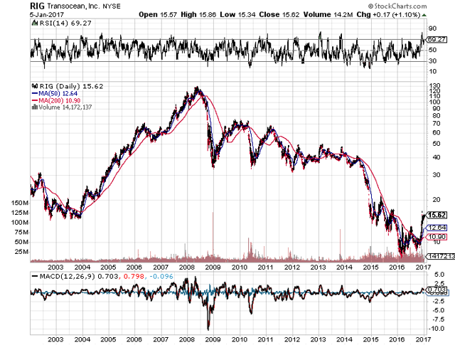Click the 90 level on RSI axis
Screen dimensions: 455x345
click(433, 28)
